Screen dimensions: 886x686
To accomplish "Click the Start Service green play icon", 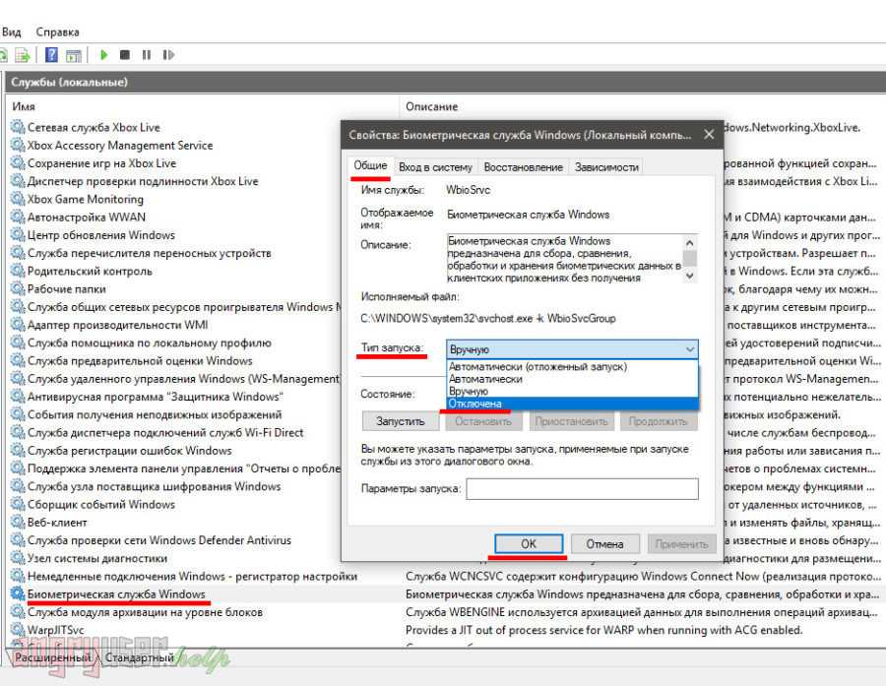I will pos(103,55).
